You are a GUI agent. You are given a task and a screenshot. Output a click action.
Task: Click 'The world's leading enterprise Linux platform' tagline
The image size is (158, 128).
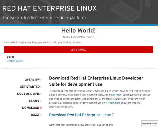click(44, 18)
